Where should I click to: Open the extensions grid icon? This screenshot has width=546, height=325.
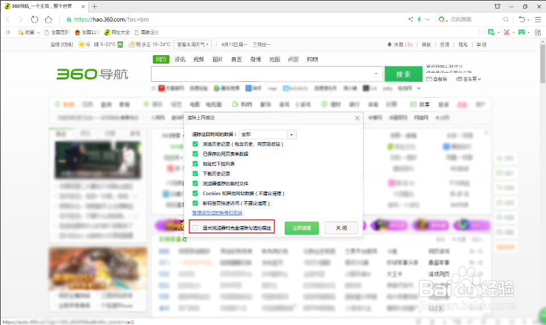click(538, 32)
